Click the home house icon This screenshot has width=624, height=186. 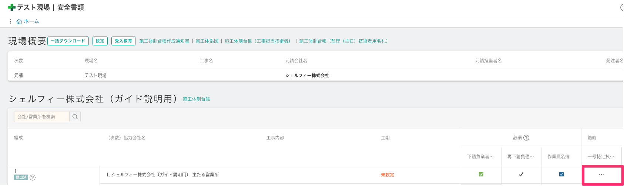tap(19, 21)
